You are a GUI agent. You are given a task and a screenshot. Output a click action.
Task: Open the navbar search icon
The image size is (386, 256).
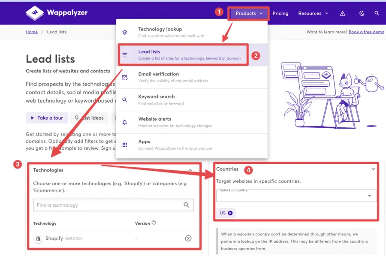pyautogui.click(x=377, y=13)
